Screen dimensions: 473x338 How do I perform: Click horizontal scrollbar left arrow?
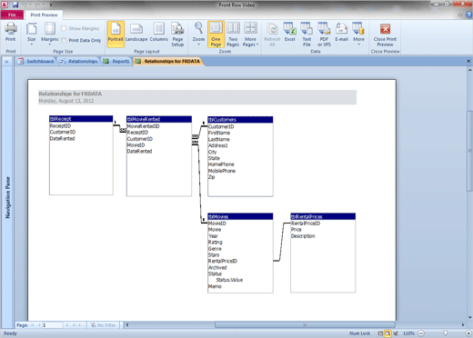(127, 325)
